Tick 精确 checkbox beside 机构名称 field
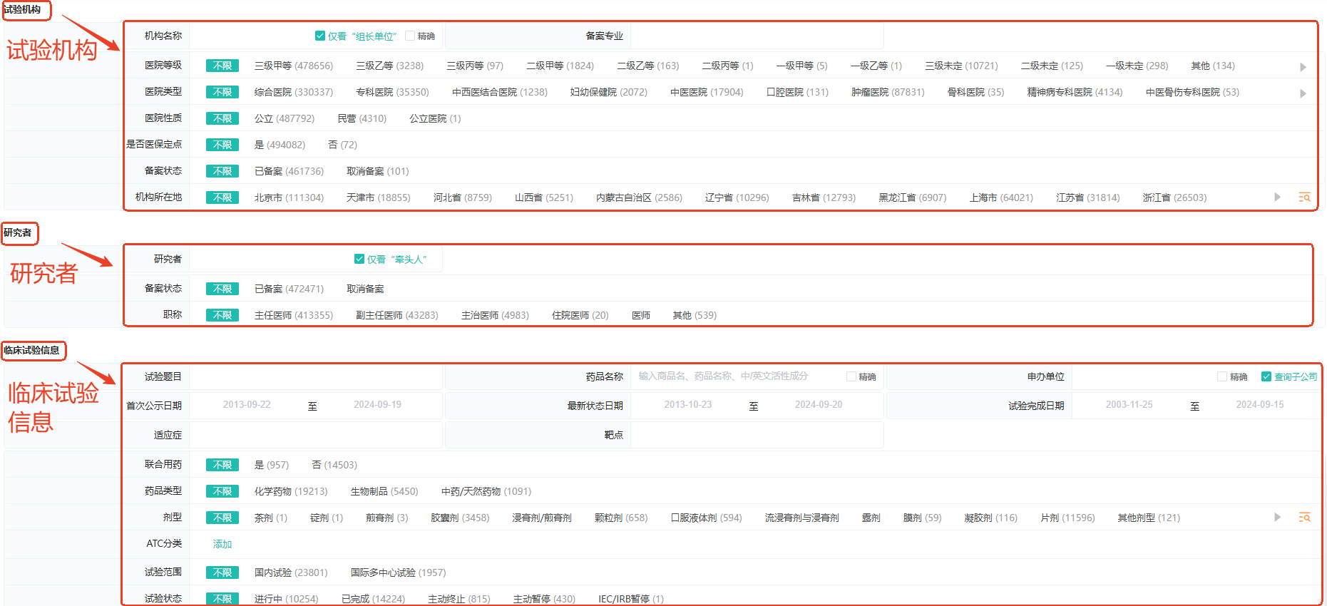Image resolution: width=1327 pixels, height=606 pixels. click(x=410, y=36)
